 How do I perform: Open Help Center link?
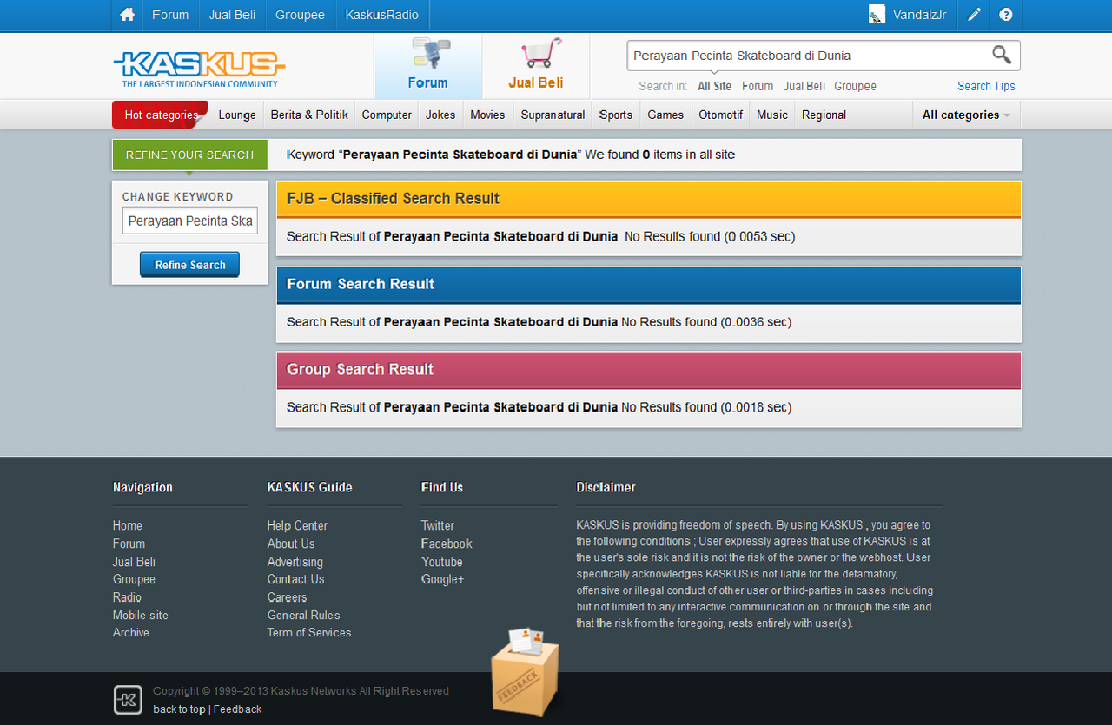click(x=297, y=525)
